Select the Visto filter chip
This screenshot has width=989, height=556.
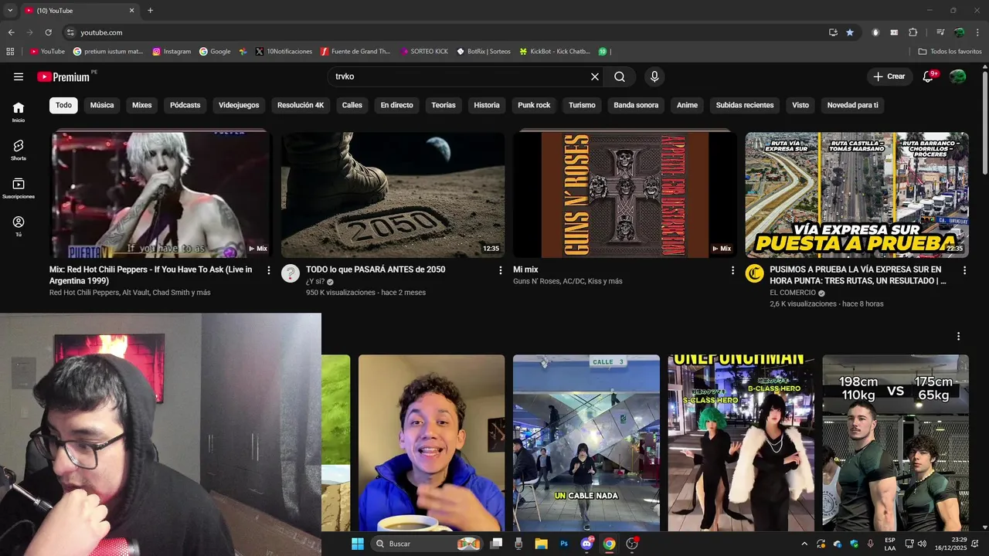click(x=800, y=105)
